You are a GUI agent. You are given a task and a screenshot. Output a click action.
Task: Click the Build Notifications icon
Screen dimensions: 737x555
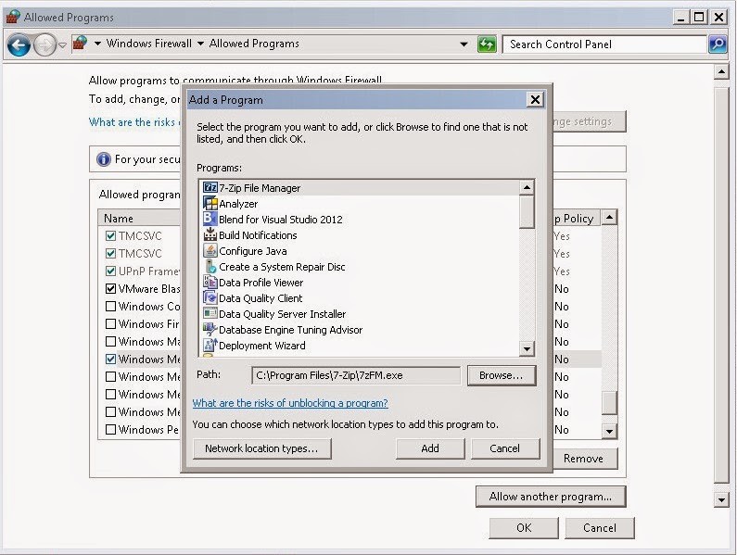[210, 235]
